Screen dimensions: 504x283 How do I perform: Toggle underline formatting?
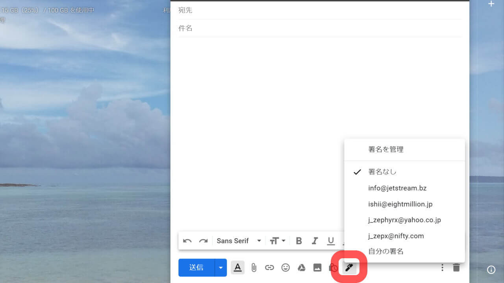[x=331, y=241]
